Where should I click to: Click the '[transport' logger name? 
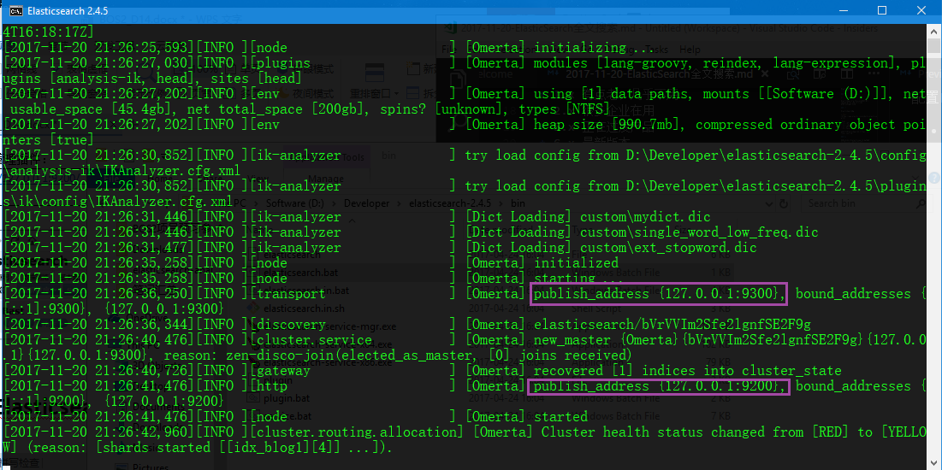(x=287, y=293)
